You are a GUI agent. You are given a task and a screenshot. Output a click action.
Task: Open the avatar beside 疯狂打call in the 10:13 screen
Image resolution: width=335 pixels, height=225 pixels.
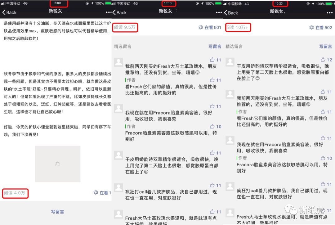pos(118,187)
